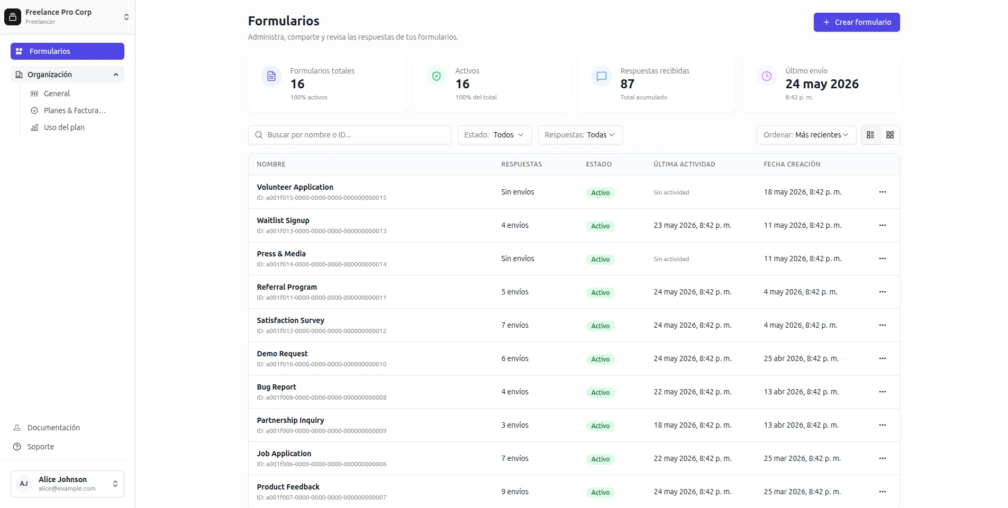
Task: Open actions menu for Waitlist Signup row
Action: click(882, 225)
